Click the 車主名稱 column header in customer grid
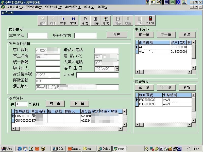Screen dimensions: 203x152 (x=39, y=111)
